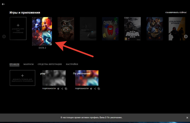The height and width of the screenshot is (123, 190).
Task: Select the Counter-Strike game cover
Action: [x=177, y=29]
